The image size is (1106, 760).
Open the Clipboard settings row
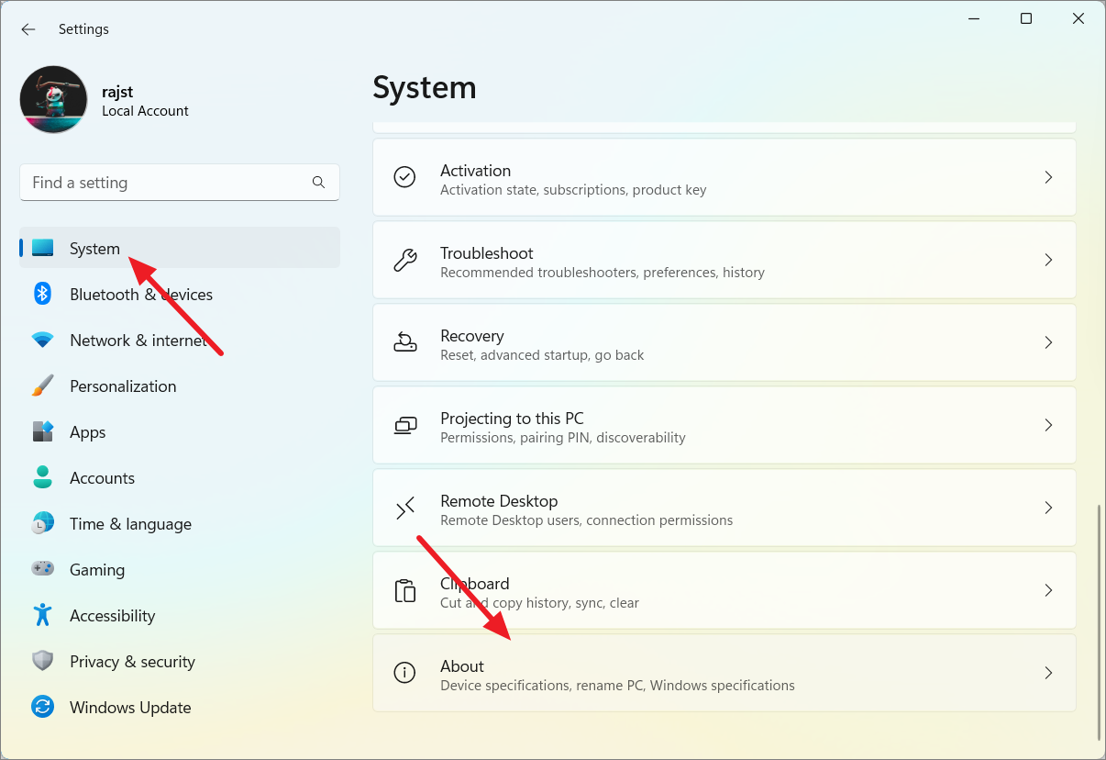click(x=724, y=590)
